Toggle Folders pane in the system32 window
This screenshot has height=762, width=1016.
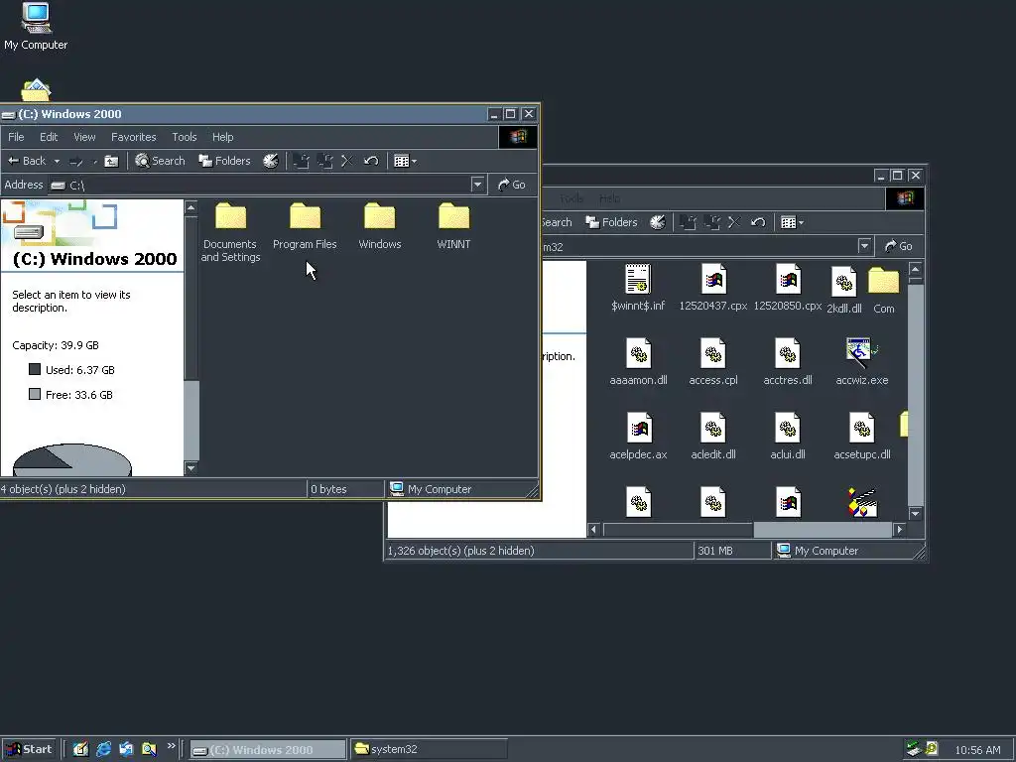tap(611, 222)
